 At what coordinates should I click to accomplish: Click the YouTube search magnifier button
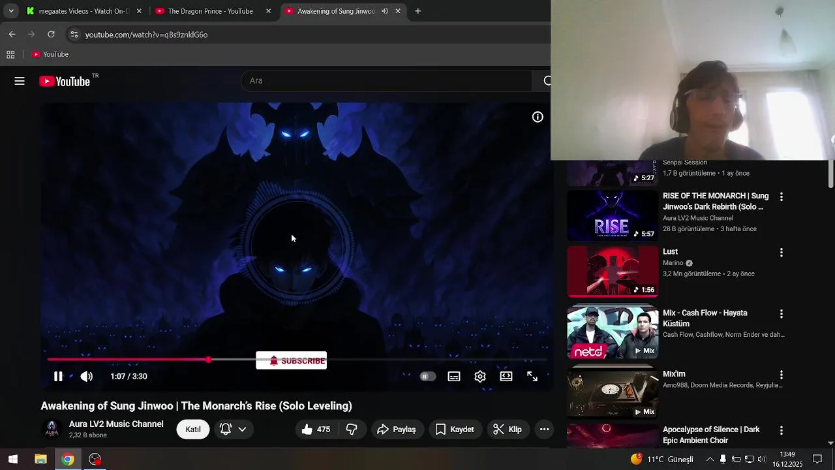click(545, 81)
